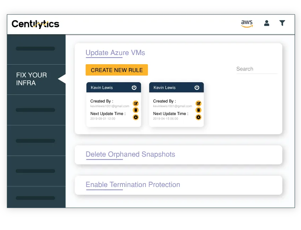Select the AWS cloud provider icon
301x230 pixels.
click(247, 24)
